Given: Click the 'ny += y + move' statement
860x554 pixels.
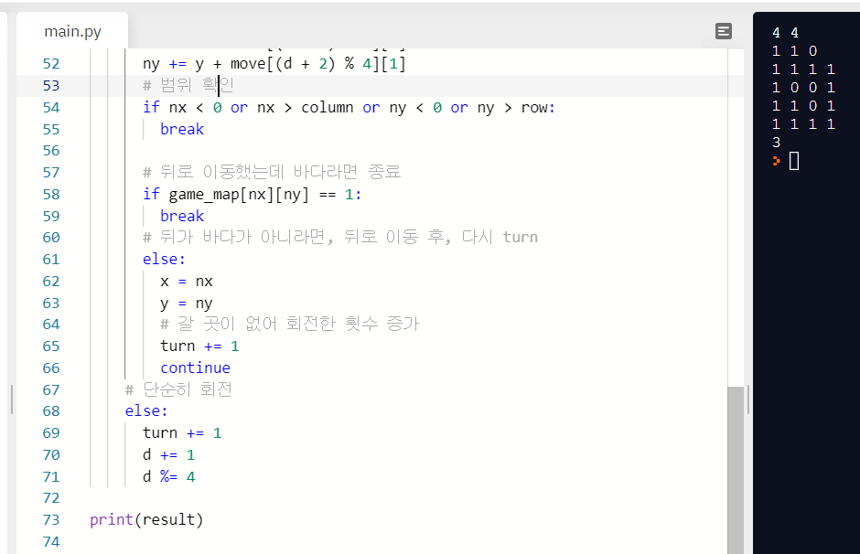Looking at the screenshot, I should [x=274, y=64].
